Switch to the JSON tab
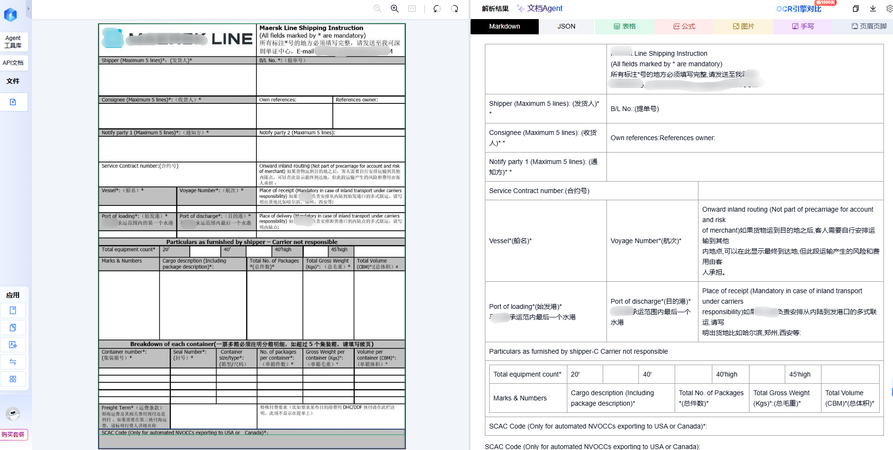 click(566, 26)
